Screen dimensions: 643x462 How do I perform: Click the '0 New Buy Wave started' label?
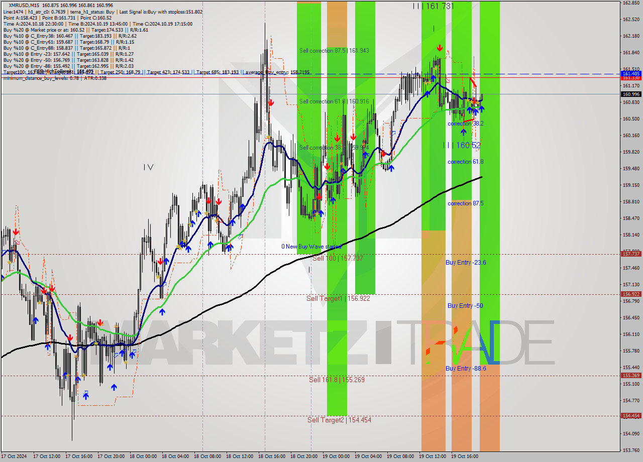[x=311, y=247]
